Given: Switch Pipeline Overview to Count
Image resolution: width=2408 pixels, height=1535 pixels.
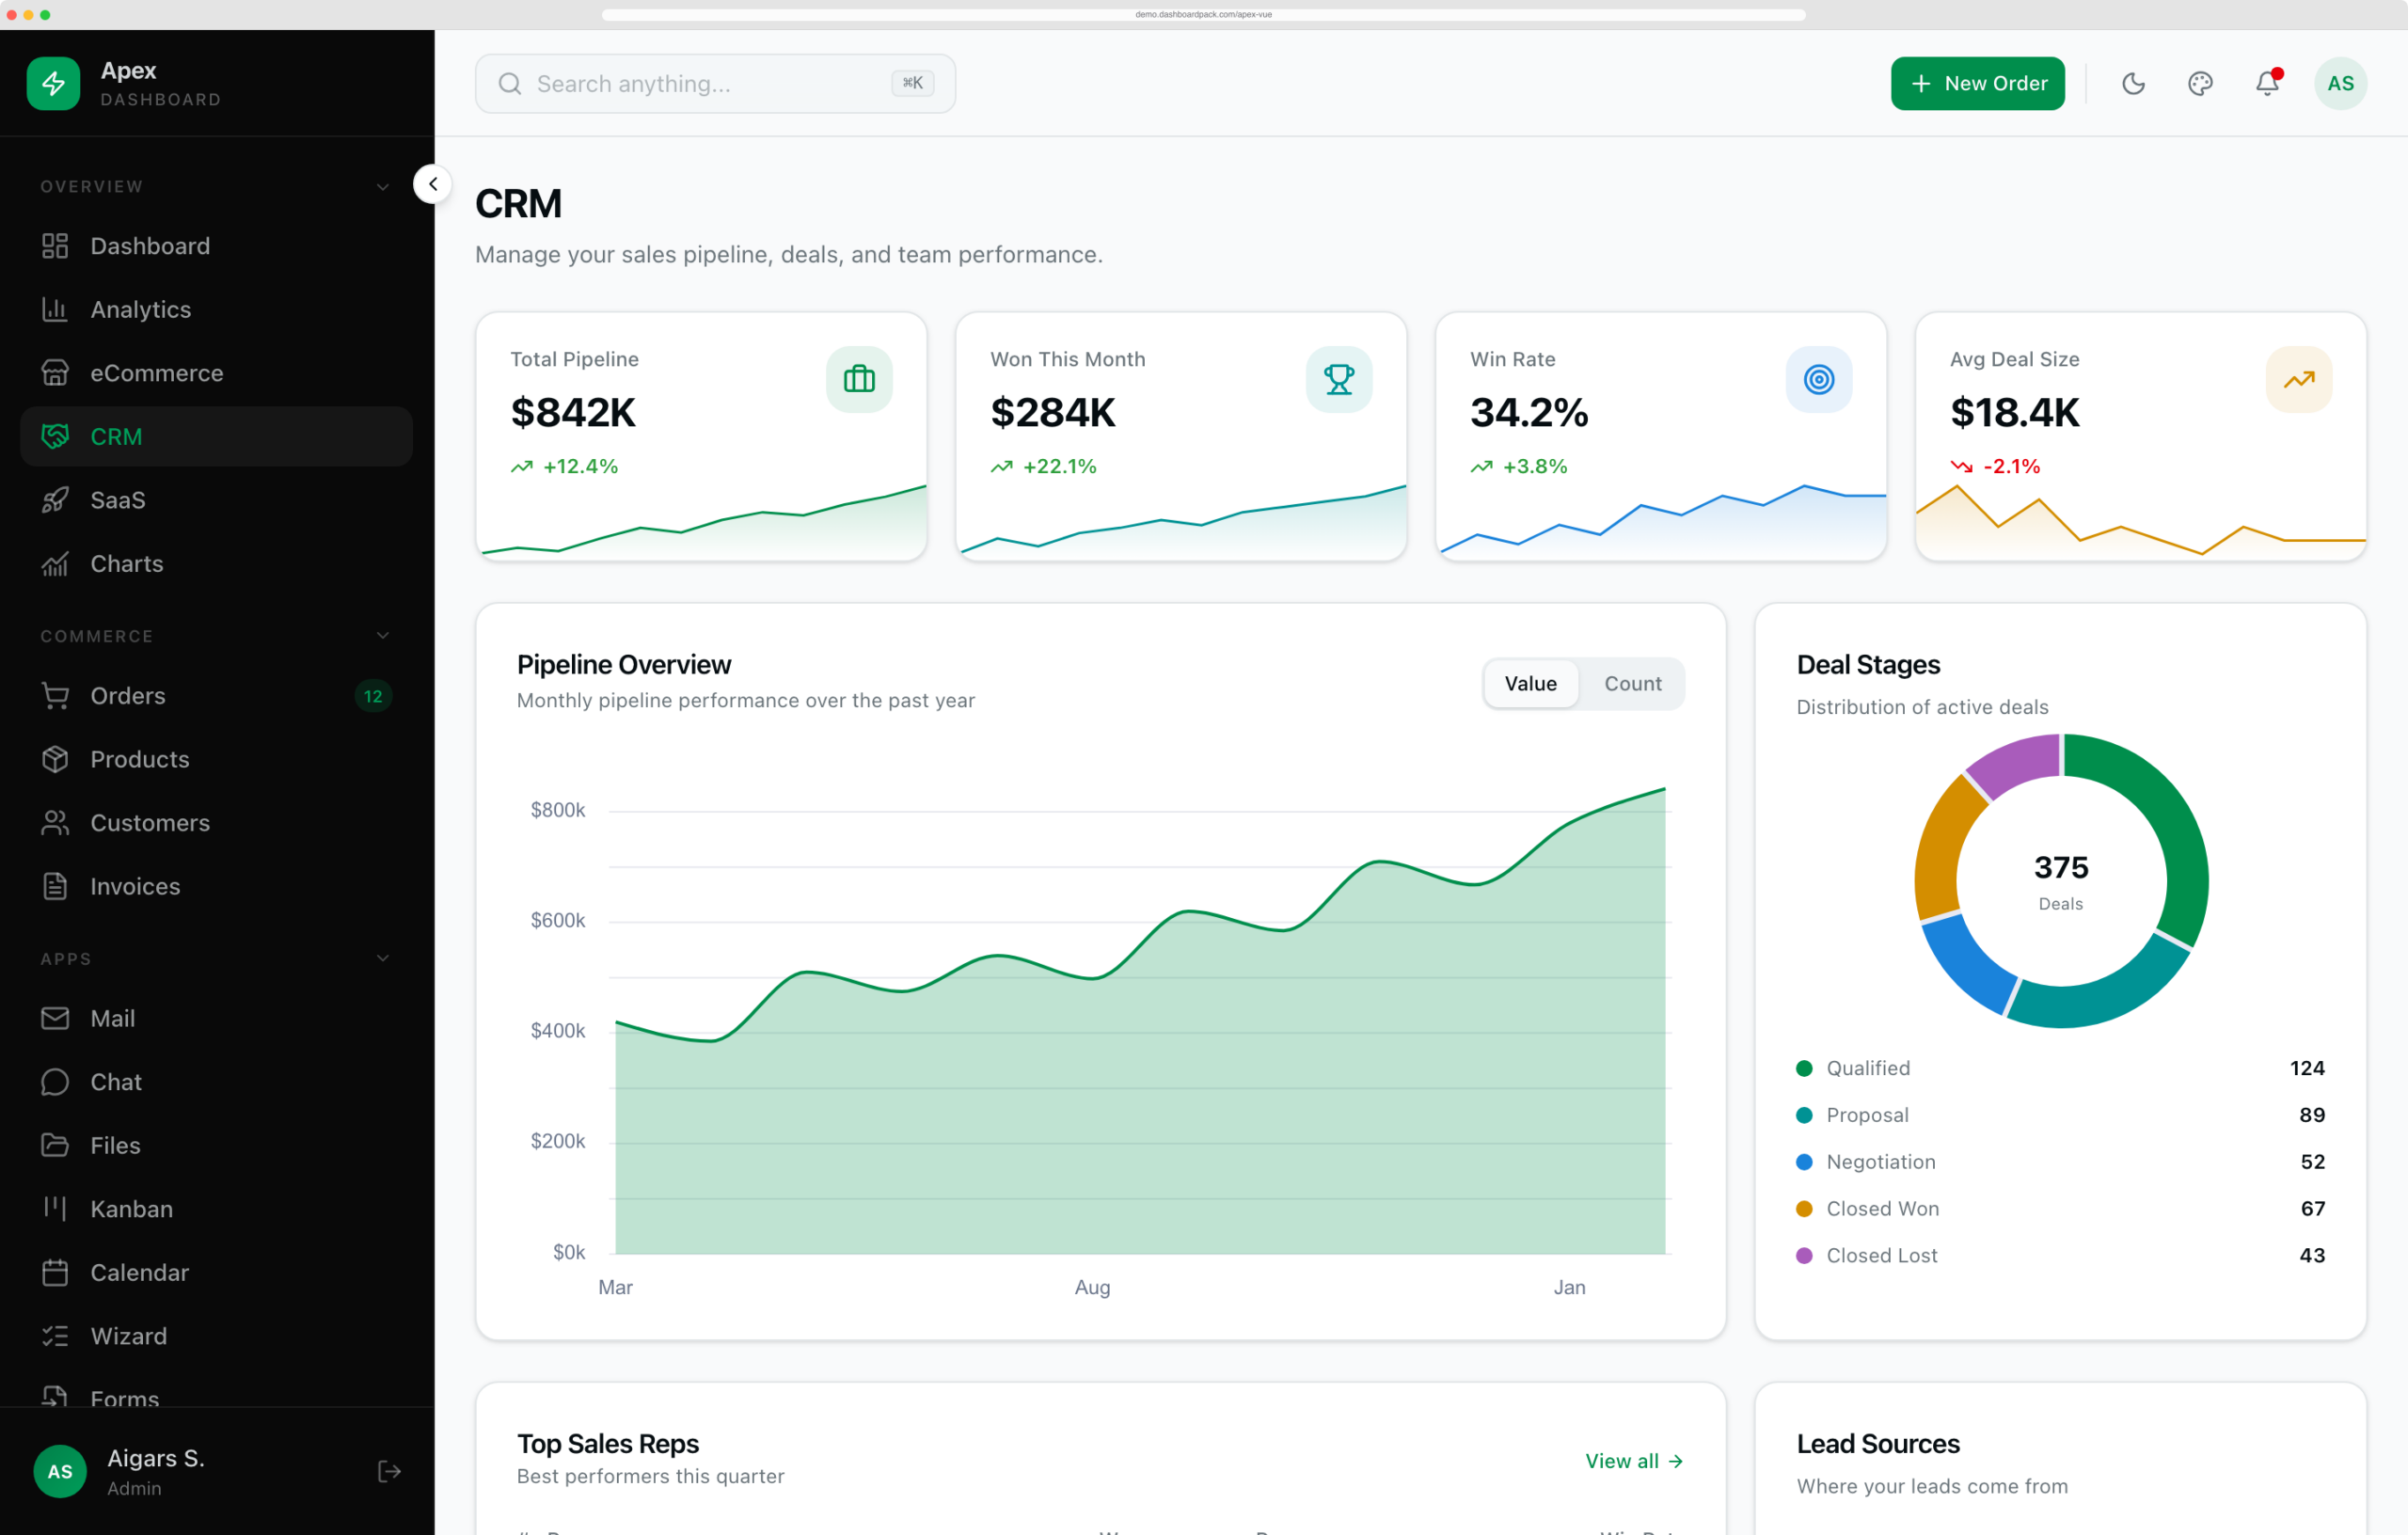Looking at the screenshot, I should pos(1632,684).
